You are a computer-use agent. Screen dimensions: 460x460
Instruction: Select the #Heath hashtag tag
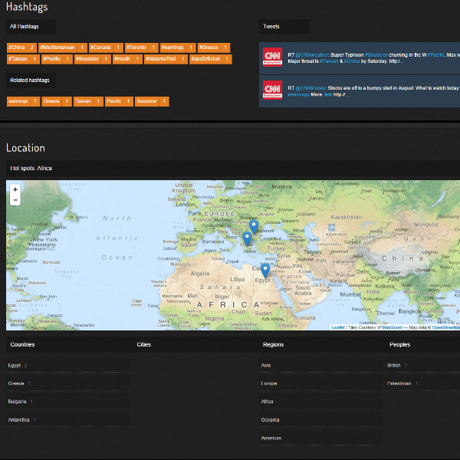[x=127, y=59]
